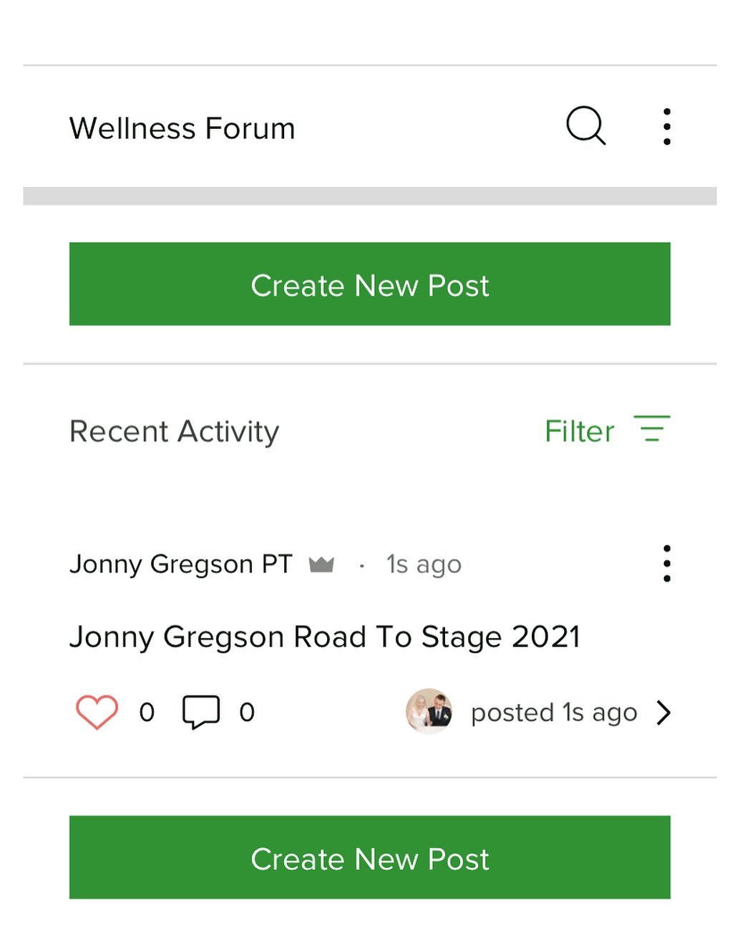
Task: Click the filter lines icon
Action: click(652, 428)
